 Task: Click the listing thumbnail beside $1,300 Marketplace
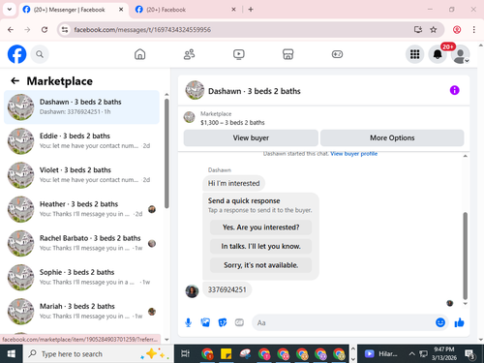tap(189, 117)
